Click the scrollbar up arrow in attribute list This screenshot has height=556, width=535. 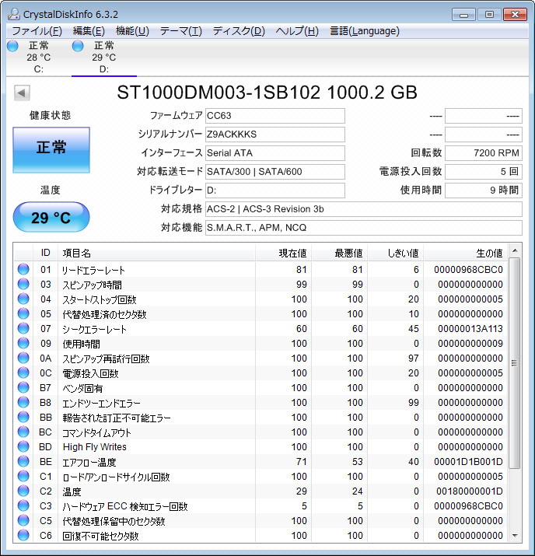(513, 253)
